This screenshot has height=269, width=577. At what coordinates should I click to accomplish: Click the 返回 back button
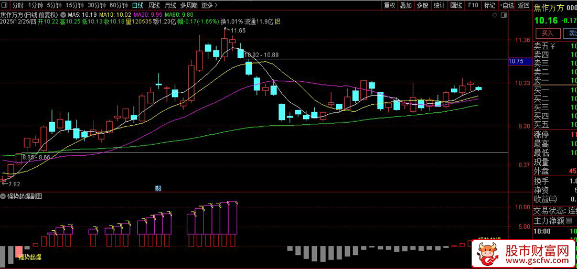pos(523,5)
